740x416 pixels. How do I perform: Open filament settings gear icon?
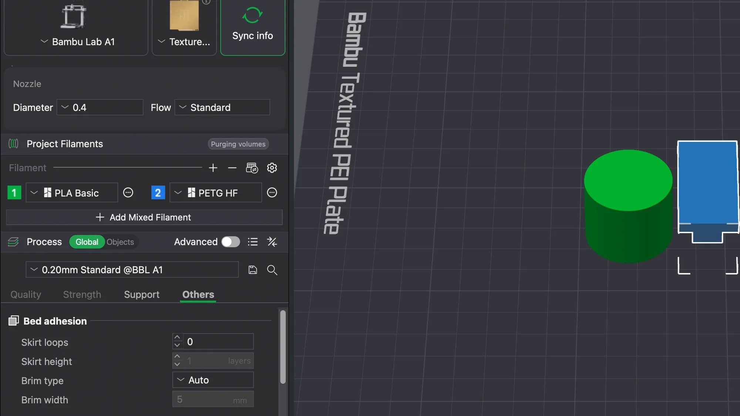coord(272,168)
